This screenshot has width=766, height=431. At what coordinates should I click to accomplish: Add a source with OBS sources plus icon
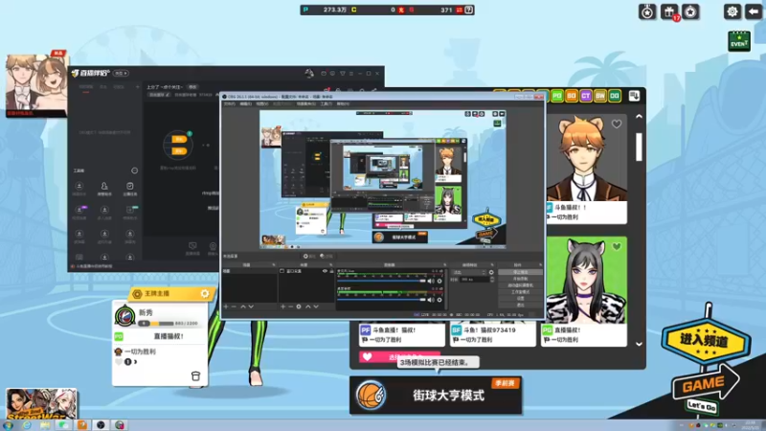[282, 306]
